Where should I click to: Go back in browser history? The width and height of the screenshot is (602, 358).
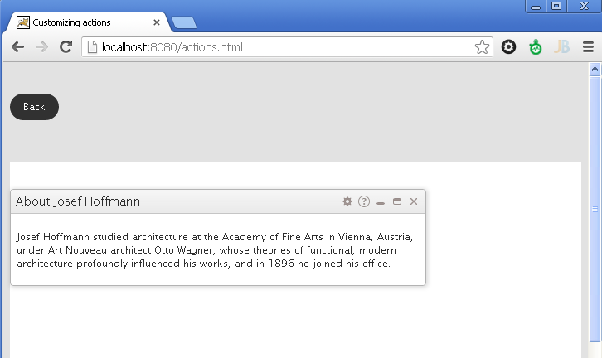[x=17, y=47]
